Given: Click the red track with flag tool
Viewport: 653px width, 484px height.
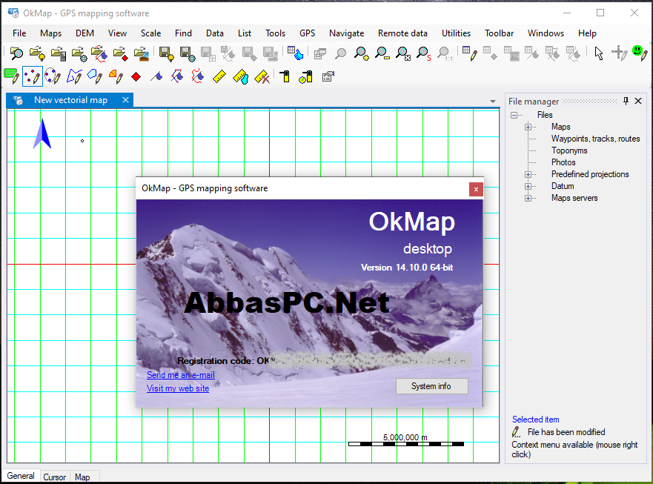Looking at the screenshot, I should [198, 76].
